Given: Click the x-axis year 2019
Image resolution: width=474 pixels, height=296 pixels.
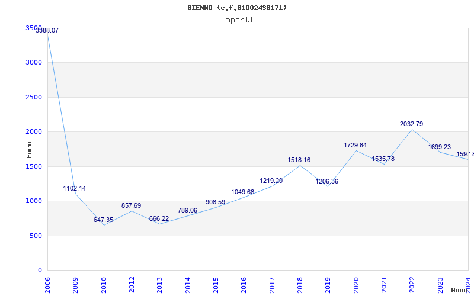Looking at the screenshot, I should [x=328, y=285].
